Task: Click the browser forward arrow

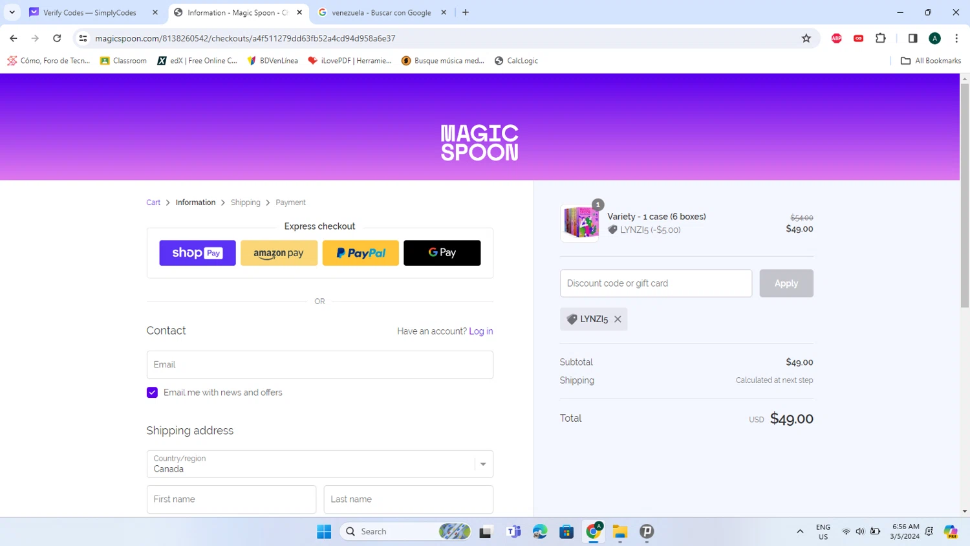Action: click(x=35, y=38)
